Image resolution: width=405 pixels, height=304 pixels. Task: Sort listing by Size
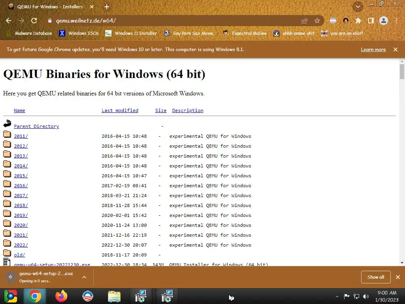point(161,110)
